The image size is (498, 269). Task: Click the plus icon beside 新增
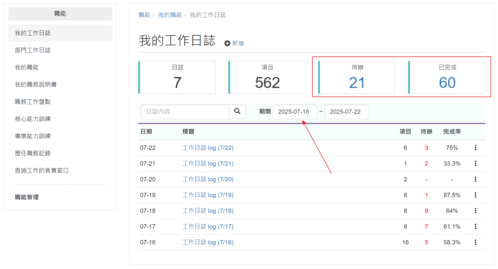[227, 43]
